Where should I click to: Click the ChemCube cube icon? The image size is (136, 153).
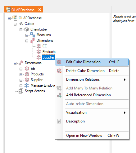tap(27, 29)
